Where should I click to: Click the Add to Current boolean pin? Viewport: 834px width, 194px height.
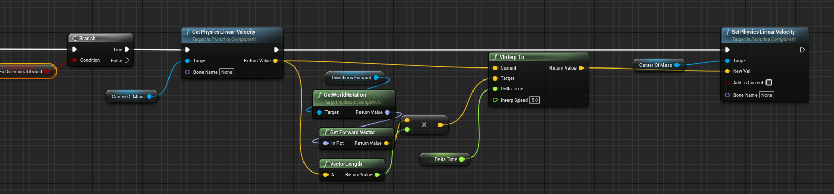727,83
